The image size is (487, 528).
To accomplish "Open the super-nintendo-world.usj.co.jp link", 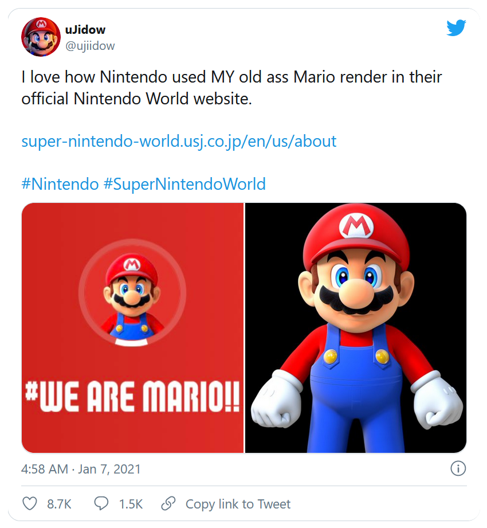I will [179, 141].
